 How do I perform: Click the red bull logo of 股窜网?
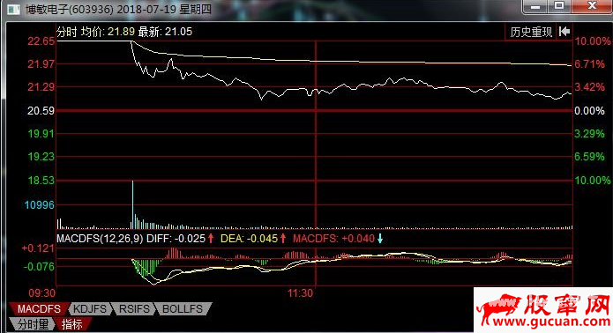click(498, 308)
